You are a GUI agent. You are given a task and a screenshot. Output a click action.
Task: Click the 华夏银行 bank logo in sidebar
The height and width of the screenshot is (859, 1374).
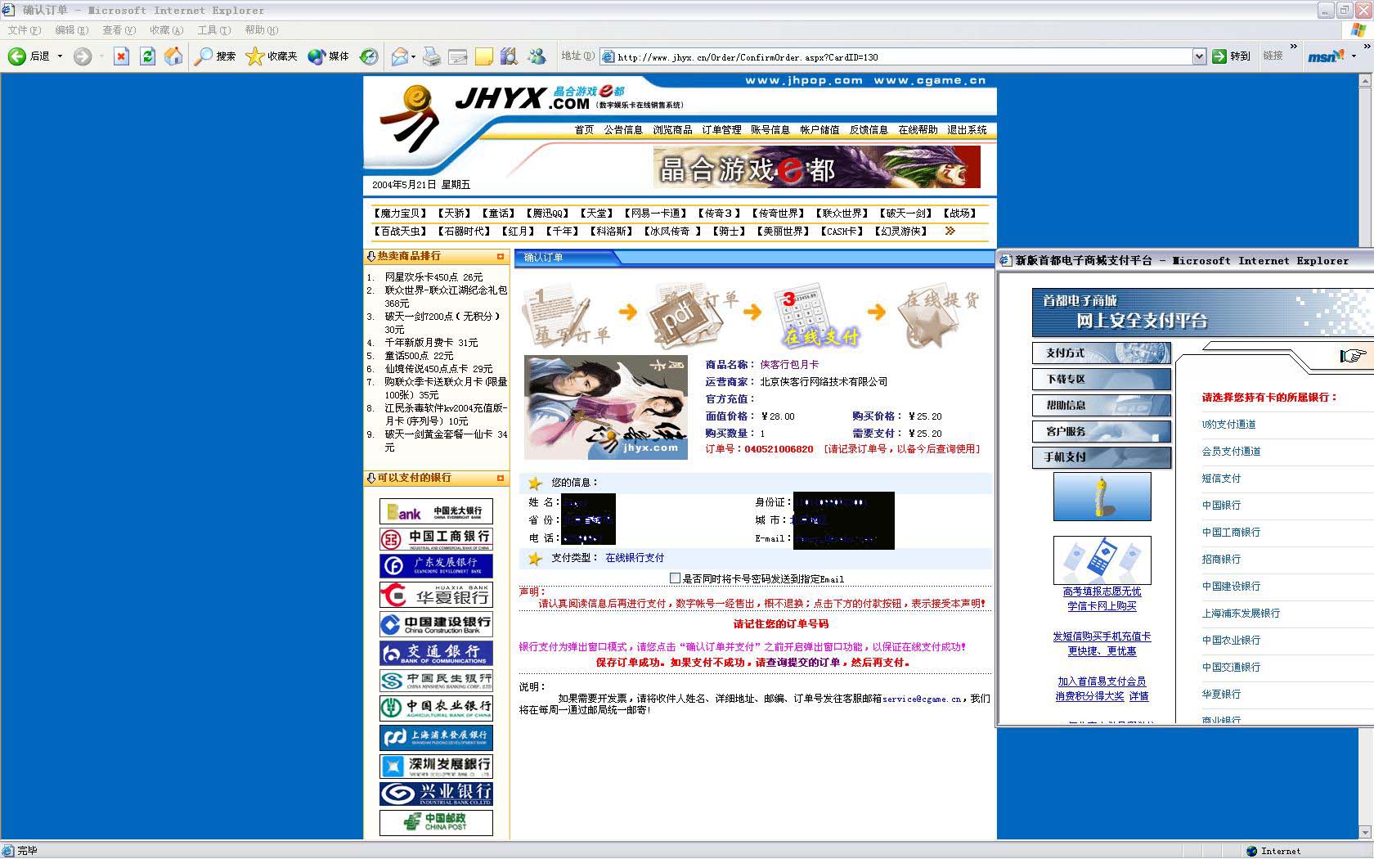pyautogui.click(x=436, y=595)
